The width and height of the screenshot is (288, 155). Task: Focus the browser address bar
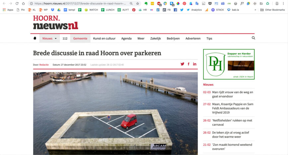click(80, 4)
